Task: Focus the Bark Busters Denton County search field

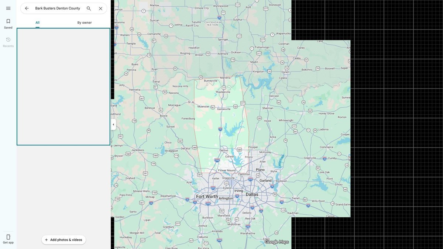Action: [x=58, y=8]
